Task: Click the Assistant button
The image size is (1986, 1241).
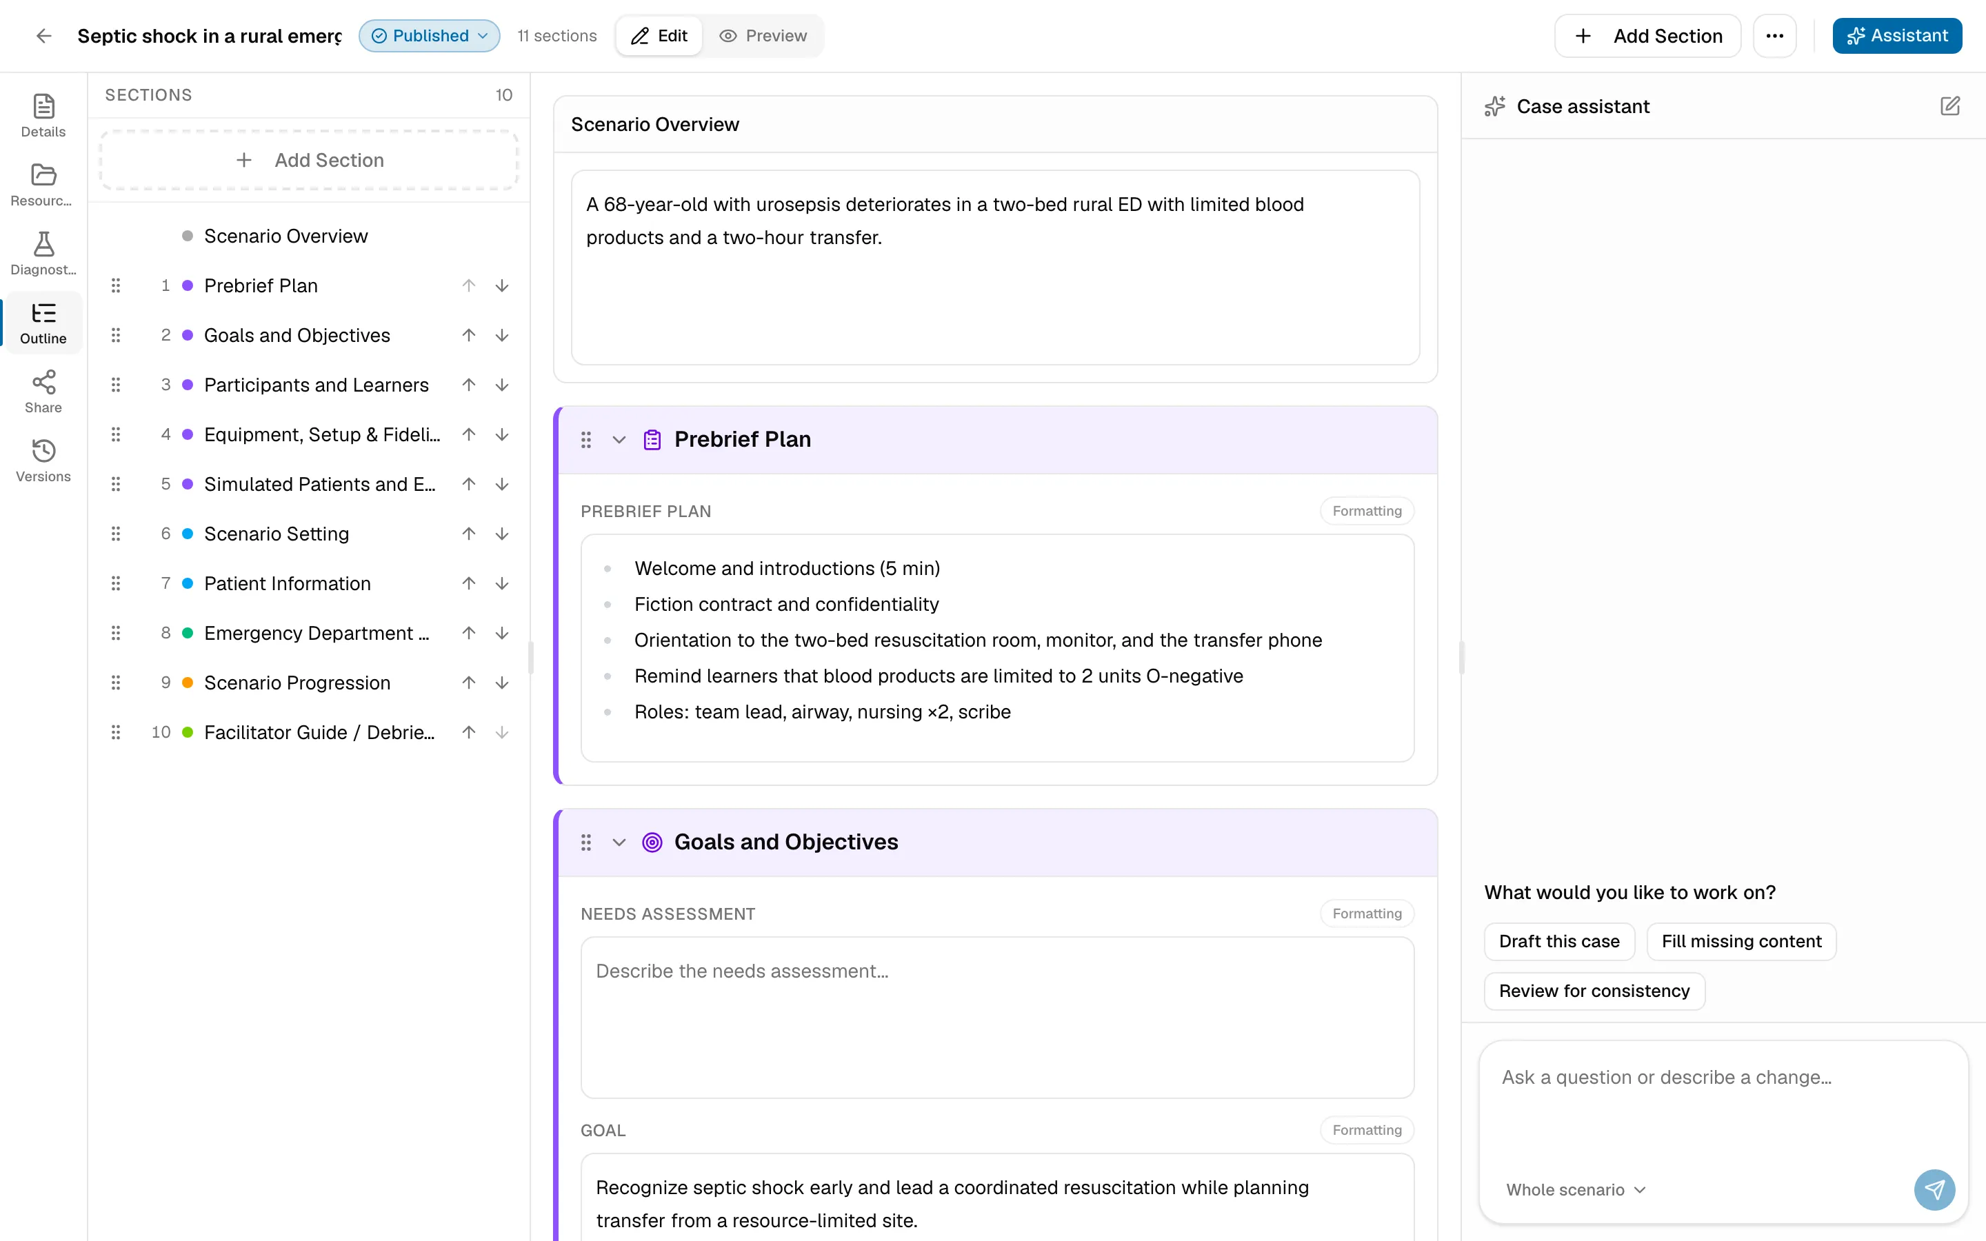Action: tap(1896, 35)
